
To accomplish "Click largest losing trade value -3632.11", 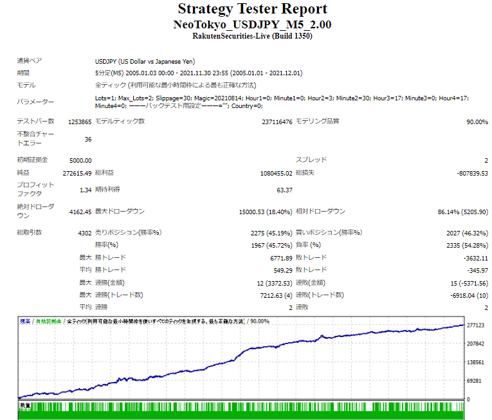I will point(476,259).
